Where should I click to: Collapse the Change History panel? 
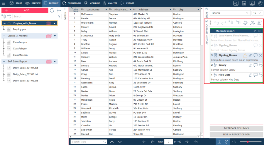tap(207, 21)
